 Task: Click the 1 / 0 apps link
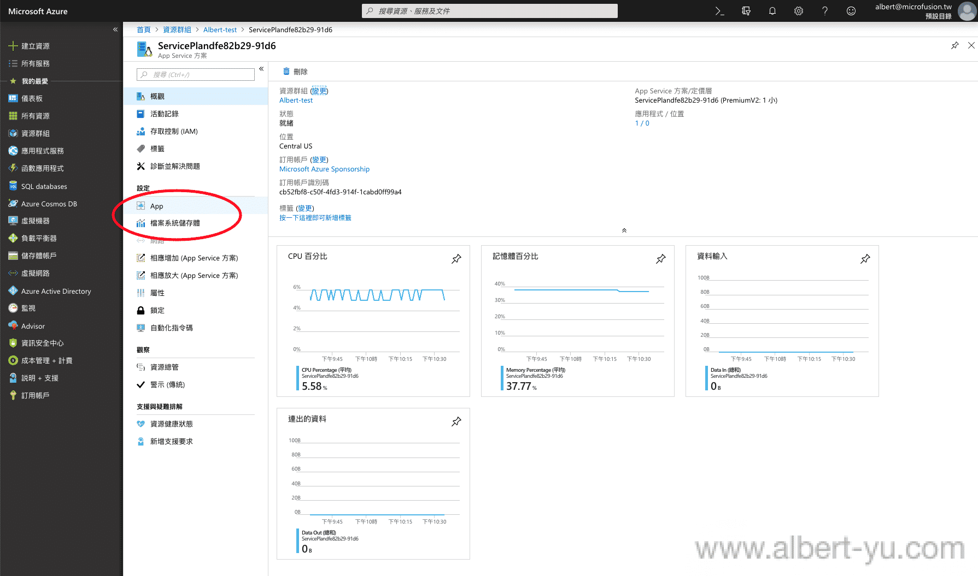(x=642, y=123)
